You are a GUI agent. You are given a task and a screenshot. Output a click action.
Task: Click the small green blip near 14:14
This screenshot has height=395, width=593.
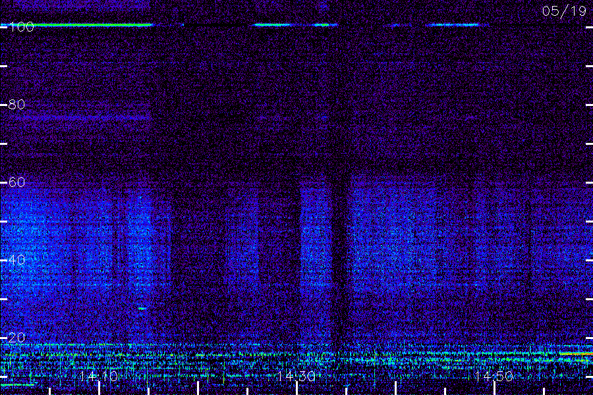142,309
